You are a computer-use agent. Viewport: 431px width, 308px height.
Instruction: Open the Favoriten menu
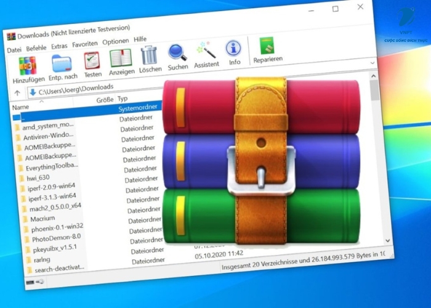(85, 44)
